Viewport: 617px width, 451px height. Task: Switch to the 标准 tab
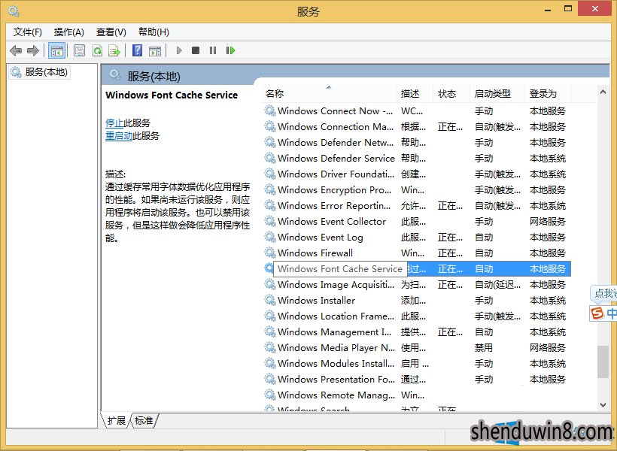pyautogui.click(x=144, y=420)
